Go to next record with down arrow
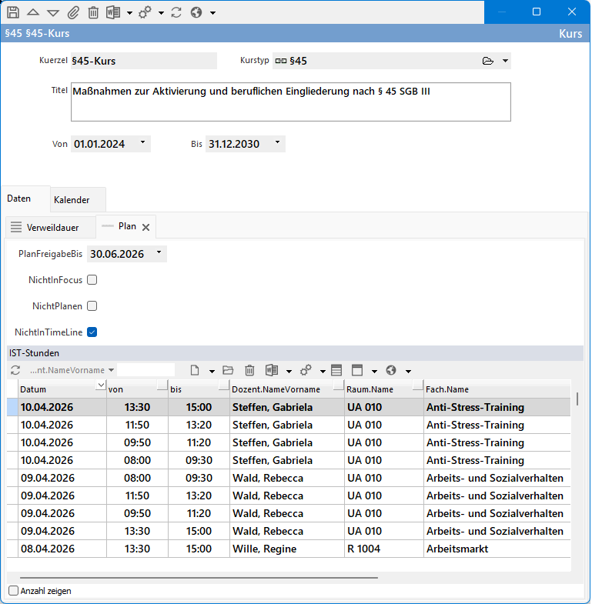Viewport: 592px width, 604px height. click(x=53, y=12)
